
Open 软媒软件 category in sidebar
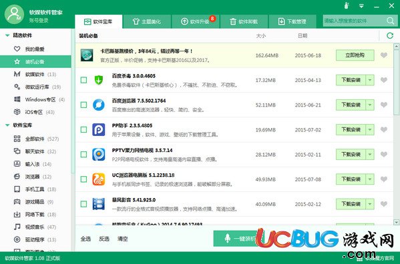pos(35,74)
